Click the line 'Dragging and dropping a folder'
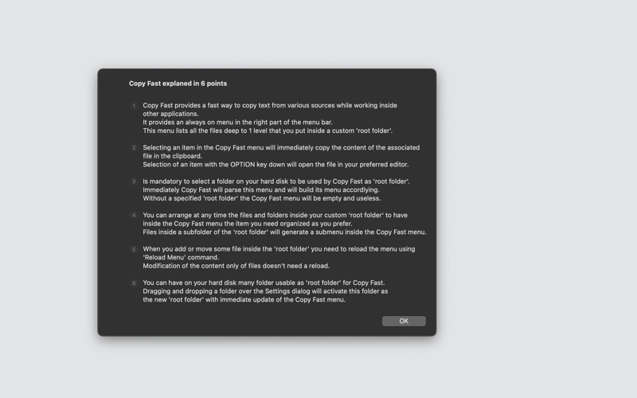The height and width of the screenshot is (398, 637). coord(265,291)
